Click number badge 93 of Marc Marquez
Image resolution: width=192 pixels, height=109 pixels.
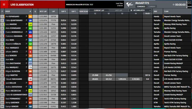click(30, 48)
